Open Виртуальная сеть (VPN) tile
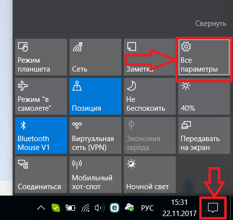 [x=95, y=135]
